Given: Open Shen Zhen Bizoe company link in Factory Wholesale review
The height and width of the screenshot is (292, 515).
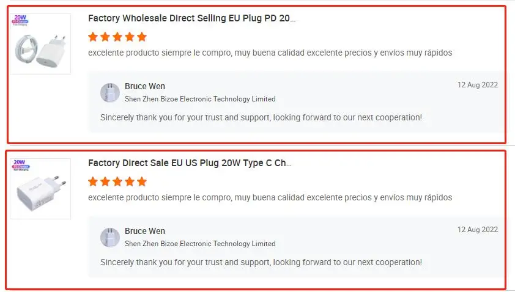Looking at the screenshot, I should (x=200, y=99).
